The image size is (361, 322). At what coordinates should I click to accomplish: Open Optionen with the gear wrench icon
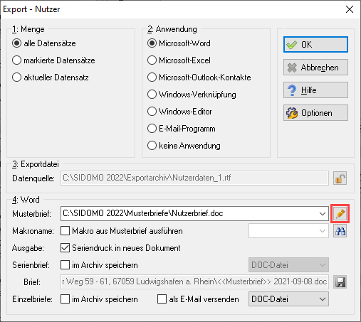pyautogui.click(x=315, y=113)
